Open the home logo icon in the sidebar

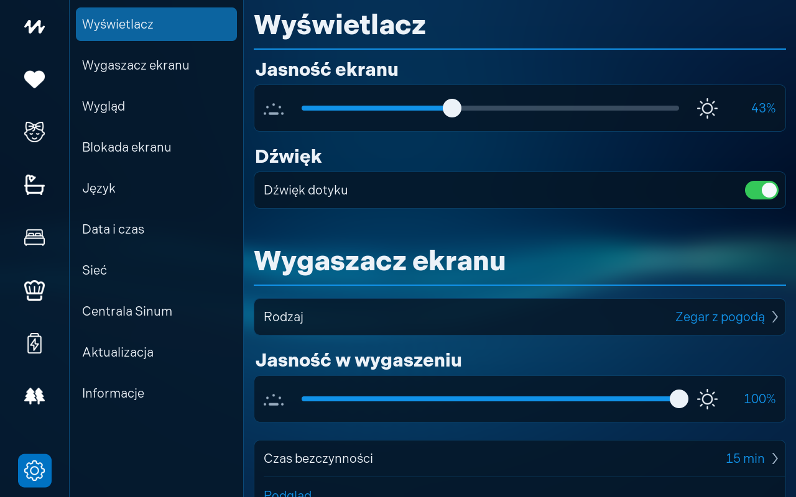tap(34, 27)
